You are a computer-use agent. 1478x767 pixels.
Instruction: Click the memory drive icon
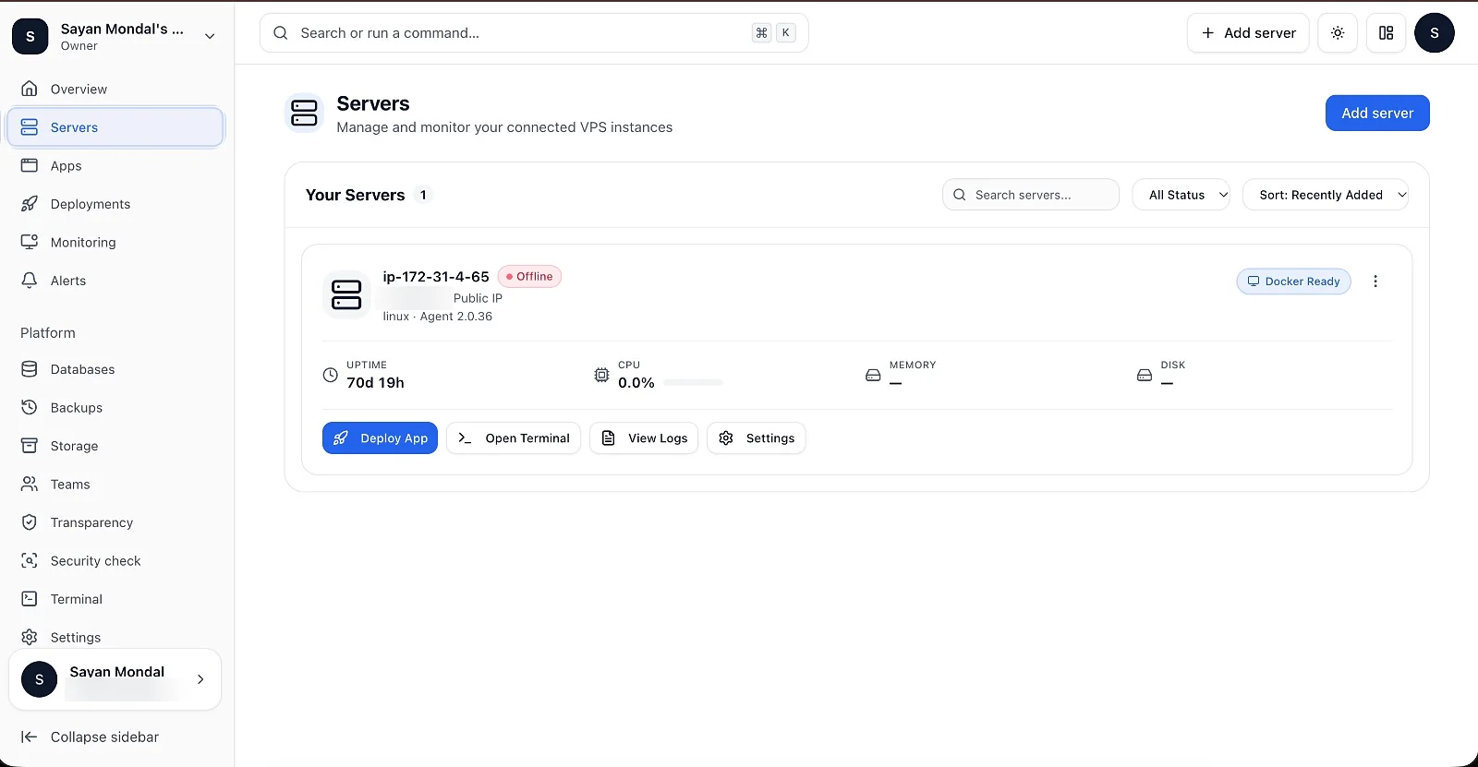[x=873, y=375]
